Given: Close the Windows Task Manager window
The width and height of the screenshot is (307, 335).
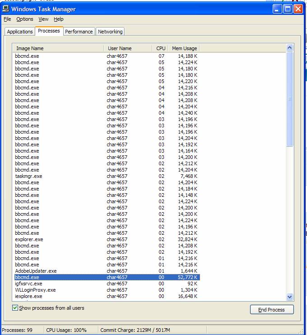Looking at the screenshot, I should point(298,9).
